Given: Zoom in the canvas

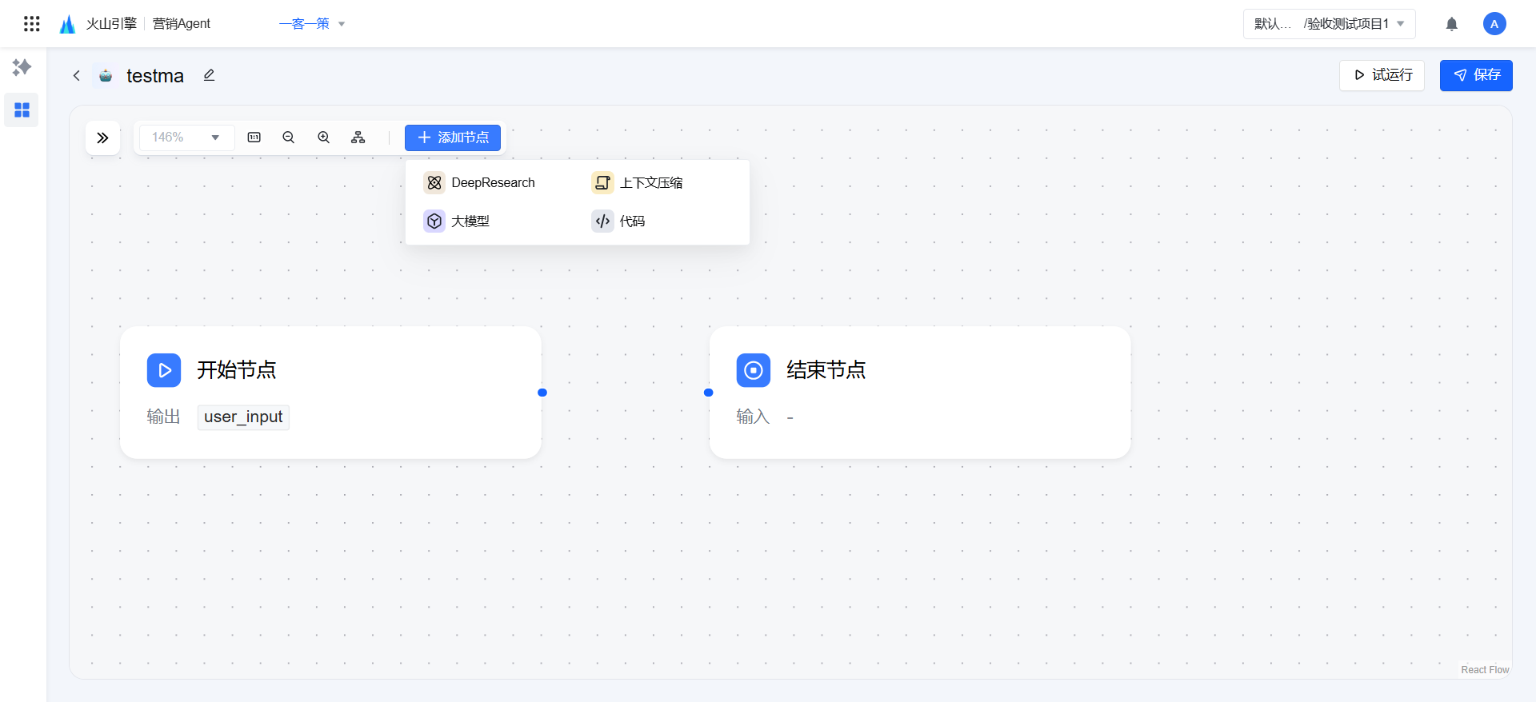Looking at the screenshot, I should [324, 138].
